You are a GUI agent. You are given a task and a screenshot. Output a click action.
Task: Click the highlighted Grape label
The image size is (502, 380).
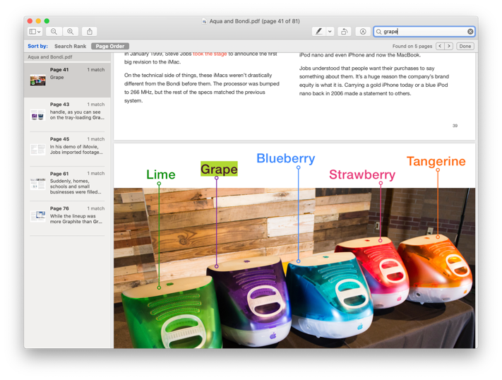point(219,169)
